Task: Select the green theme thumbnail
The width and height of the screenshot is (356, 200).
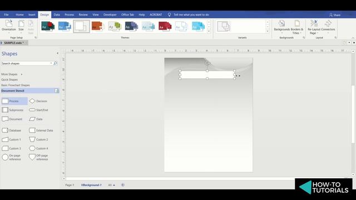Action: pos(115,26)
